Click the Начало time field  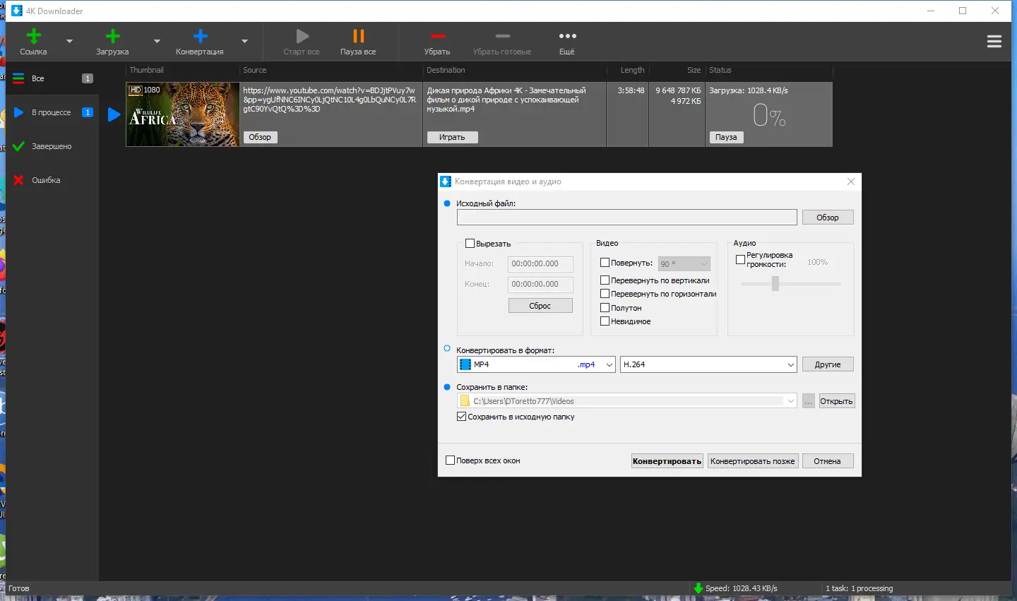pos(541,263)
